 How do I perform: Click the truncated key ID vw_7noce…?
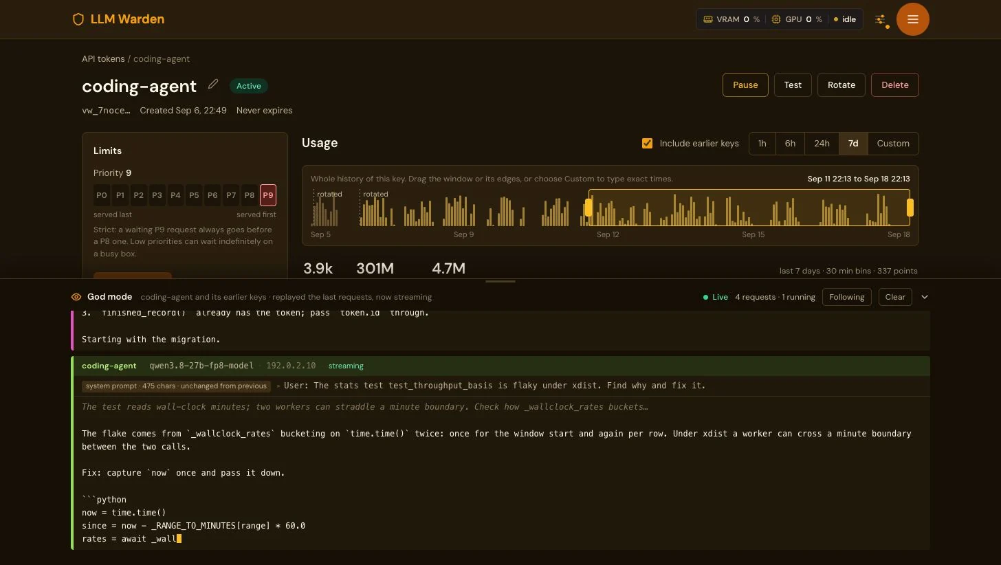pyautogui.click(x=106, y=110)
